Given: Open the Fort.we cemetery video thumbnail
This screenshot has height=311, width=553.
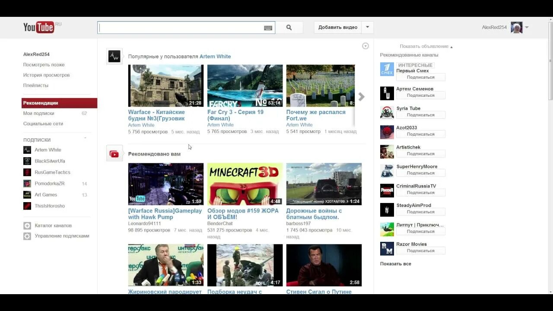Looking at the screenshot, I should (321, 86).
